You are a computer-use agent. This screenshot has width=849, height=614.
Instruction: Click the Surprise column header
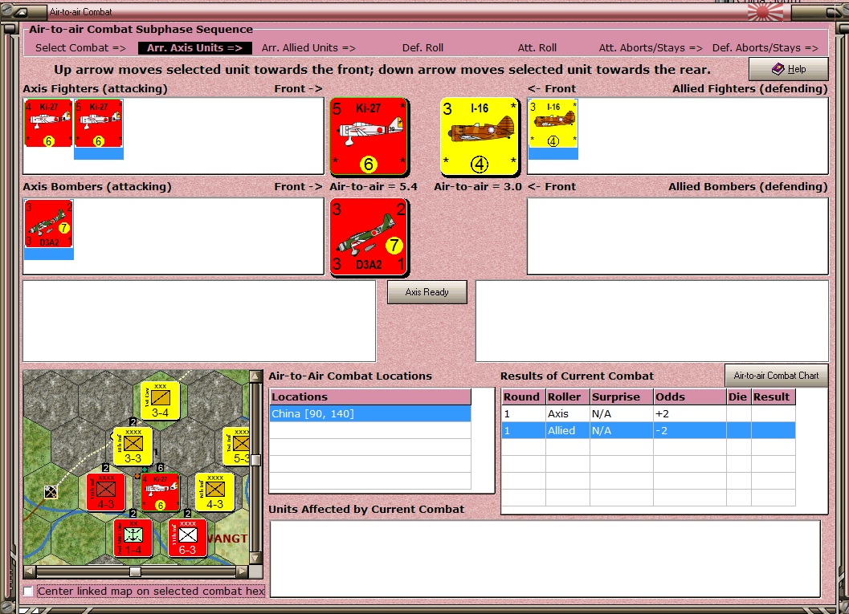coord(621,396)
